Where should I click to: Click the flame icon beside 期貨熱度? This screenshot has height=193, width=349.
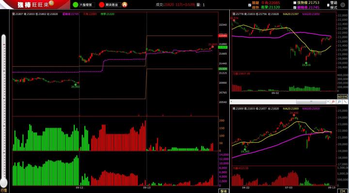pyautogui.click(x=125, y=5)
